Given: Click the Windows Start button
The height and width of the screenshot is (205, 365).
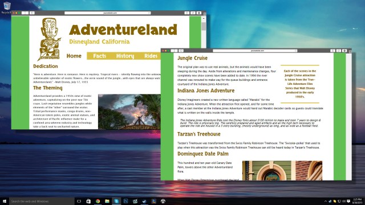Looking at the screenshot, I should pos(4,201).
